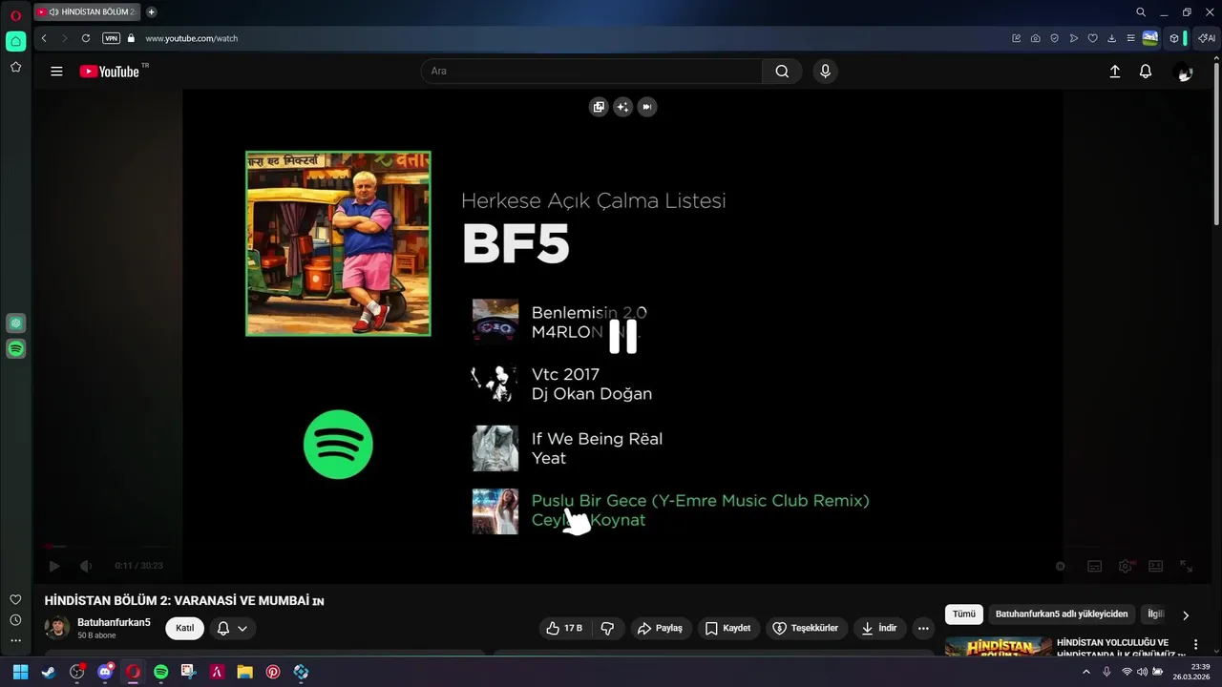Viewport: 1222px width, 687px height.
Task: Click the Opera video skip icon above player
Action: pos(647,107)
